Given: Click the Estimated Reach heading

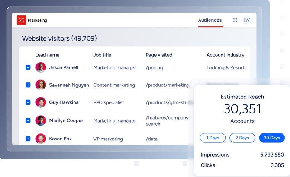Looking at the screenshot, I should point(242,97).
